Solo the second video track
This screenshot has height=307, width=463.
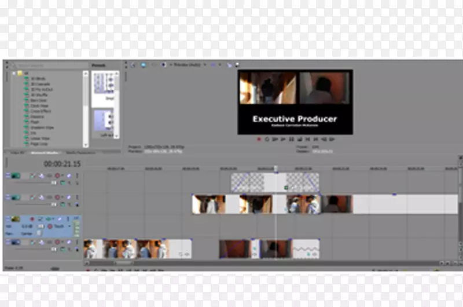(77, 198)
